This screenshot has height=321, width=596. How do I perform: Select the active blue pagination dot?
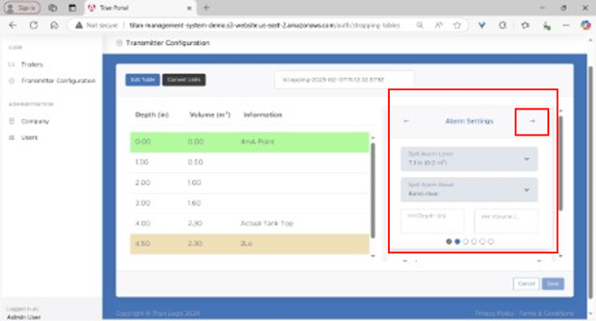point(457,241)
